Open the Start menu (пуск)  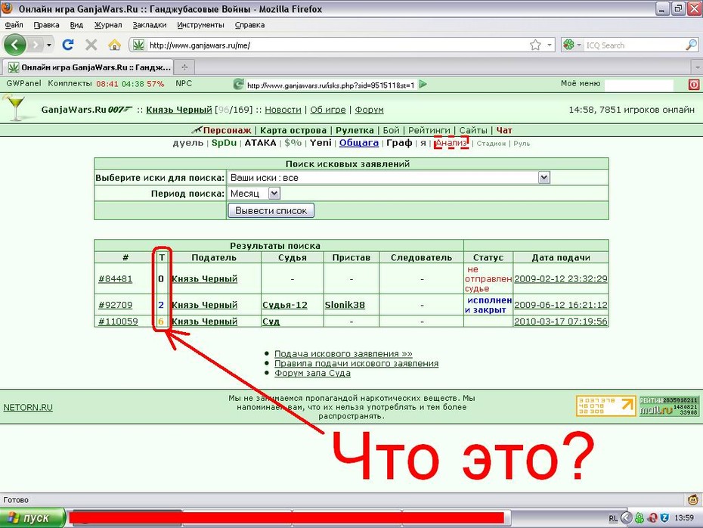33,517
